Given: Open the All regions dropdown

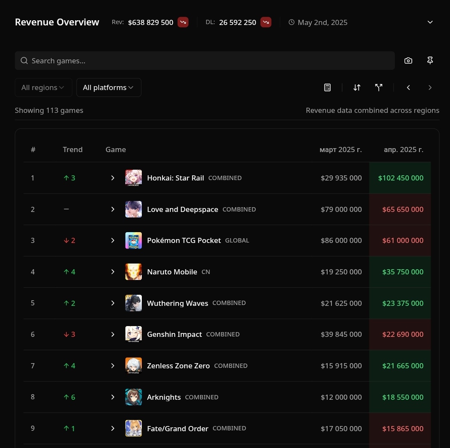Looking at the screenshot, I should tap(44, 87).
